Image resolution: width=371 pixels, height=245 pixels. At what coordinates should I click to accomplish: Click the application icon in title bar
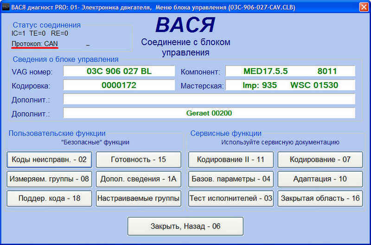[x=5, y=7]
